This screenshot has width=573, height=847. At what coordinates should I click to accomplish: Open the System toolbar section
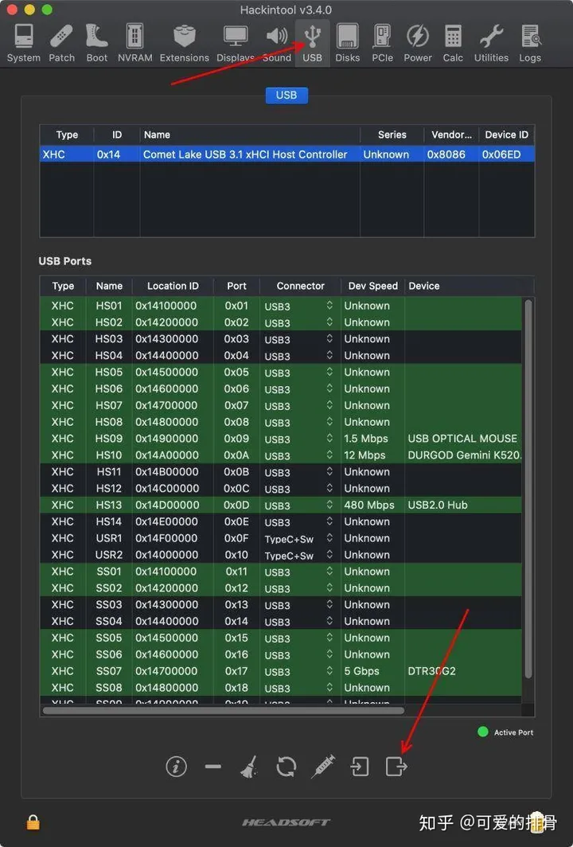[x=23, y=44]
